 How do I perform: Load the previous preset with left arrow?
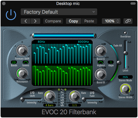click(x=26, y=21)
